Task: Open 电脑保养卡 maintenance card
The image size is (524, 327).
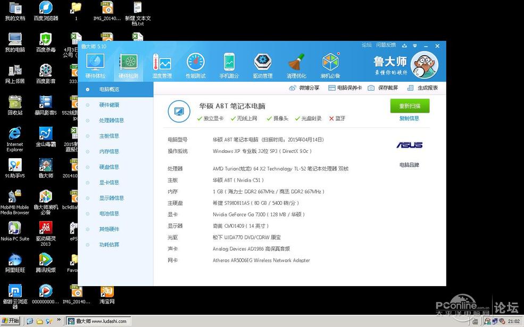Action: tap(345, 88)
